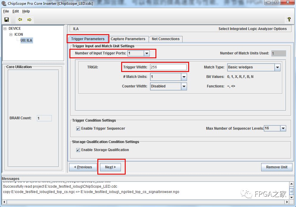This screenshot has height=207, width=296.
Task: Click the ChipScope application title icon
Action: [x=4, y=3]
